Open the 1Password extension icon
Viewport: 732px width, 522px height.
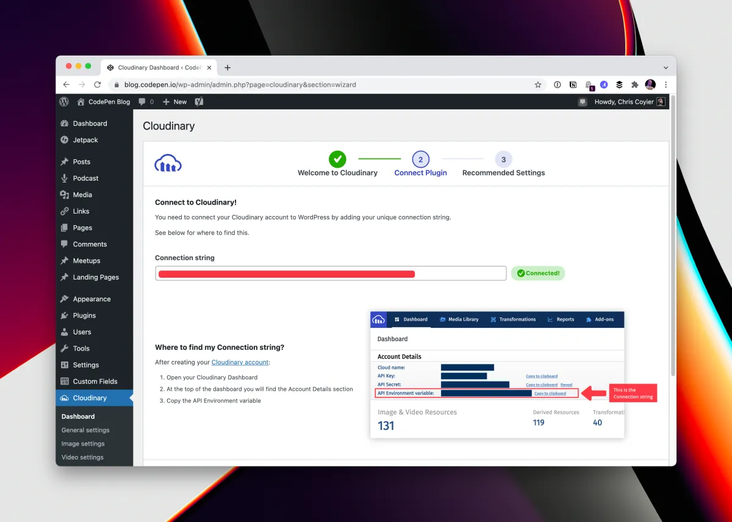pos(557,85)
